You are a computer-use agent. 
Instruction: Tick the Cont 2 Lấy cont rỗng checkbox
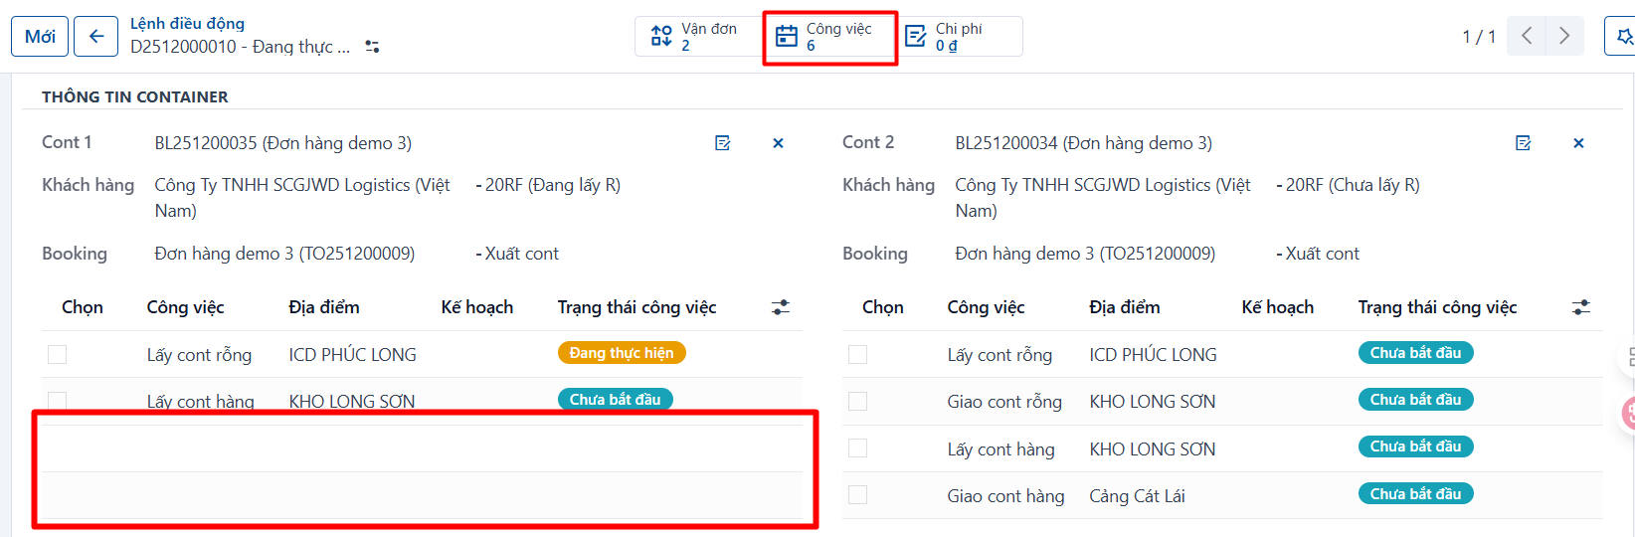[x=857, y=355]
